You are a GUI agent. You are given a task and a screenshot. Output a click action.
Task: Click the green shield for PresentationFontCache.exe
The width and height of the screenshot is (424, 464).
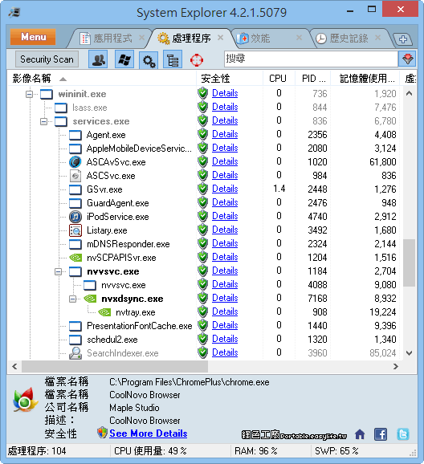coord(203,325)
